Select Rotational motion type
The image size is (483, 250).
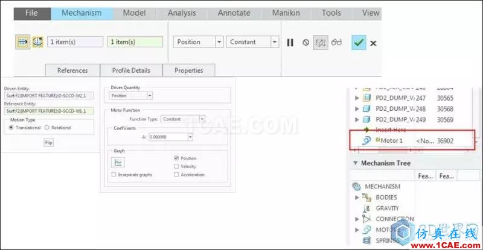(47, 127)
